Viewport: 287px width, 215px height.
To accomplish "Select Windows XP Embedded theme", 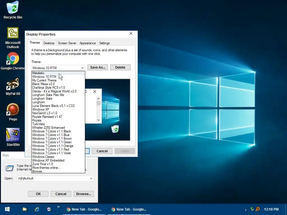I will tap(58, 160).
